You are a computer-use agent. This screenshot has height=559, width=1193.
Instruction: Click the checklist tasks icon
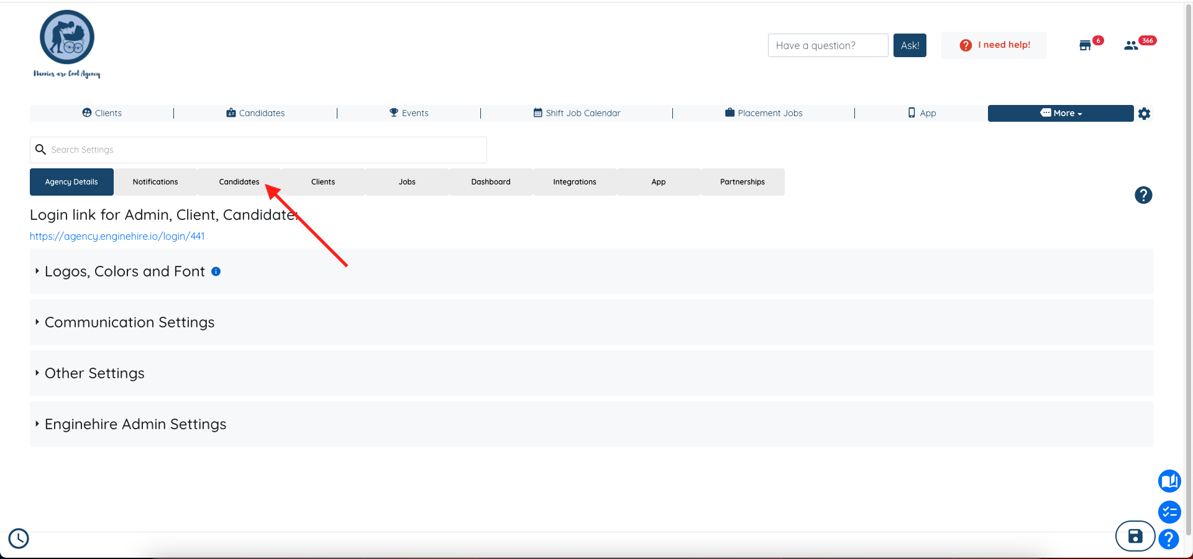point(1169,512)
